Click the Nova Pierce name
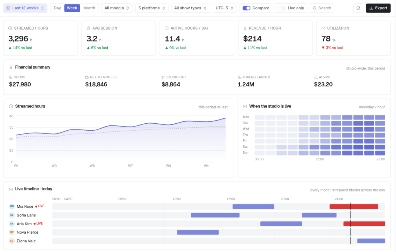Image resolution: width=396 pixels, height=252 pixels. pos(28,232)
